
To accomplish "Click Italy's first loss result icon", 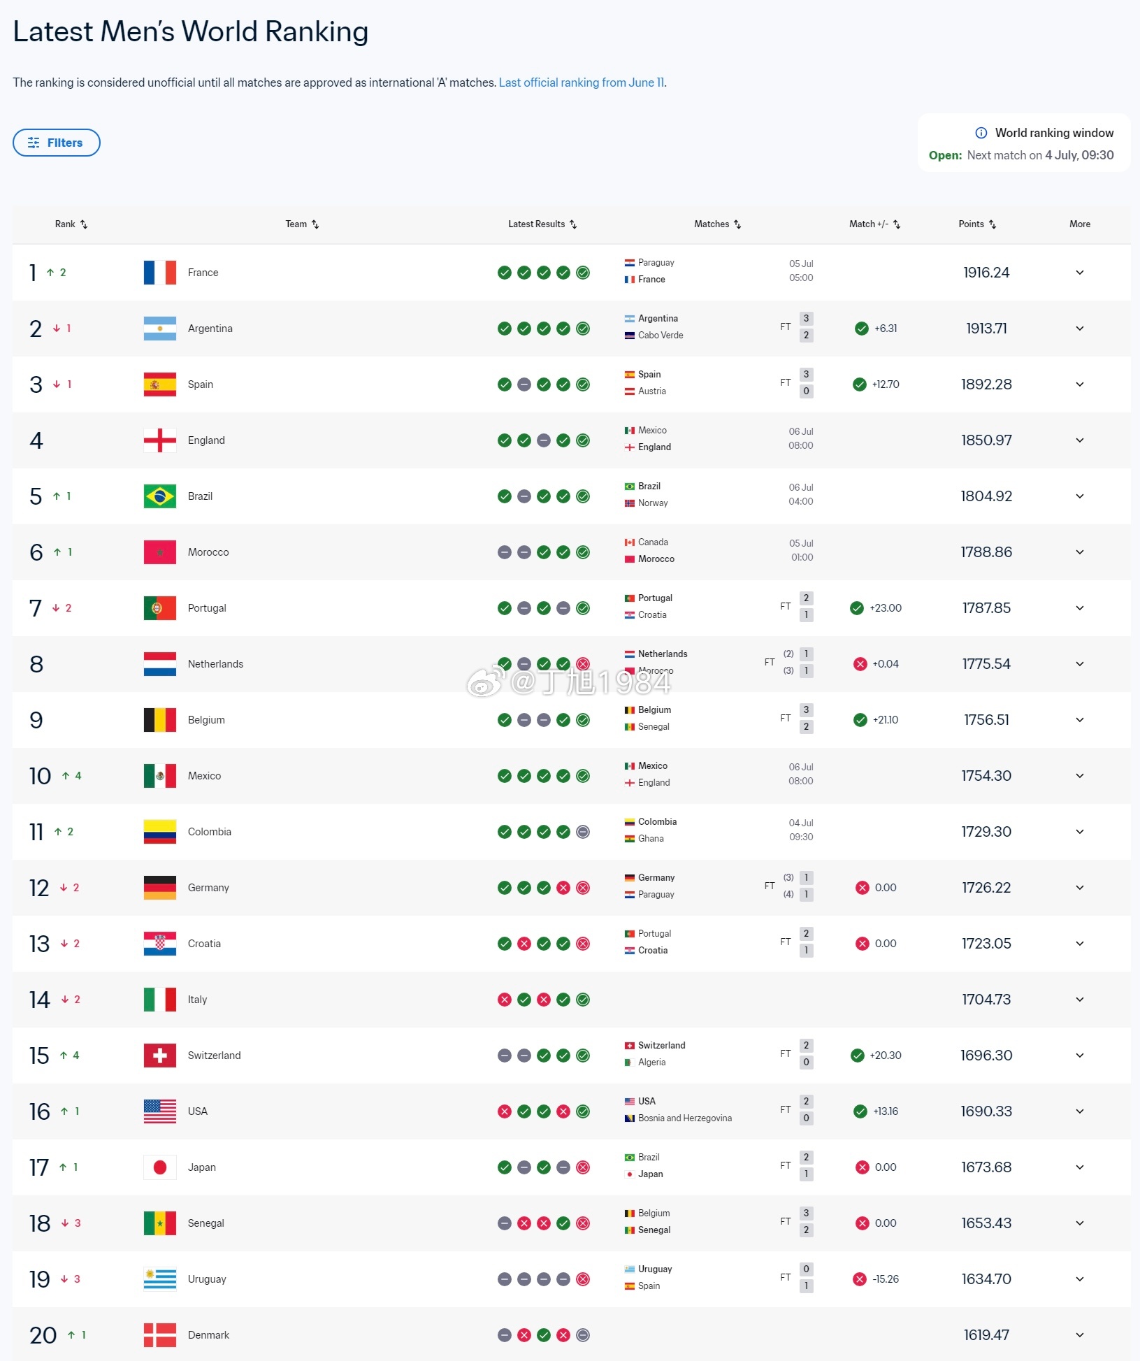I will (x=505, y=1000).
